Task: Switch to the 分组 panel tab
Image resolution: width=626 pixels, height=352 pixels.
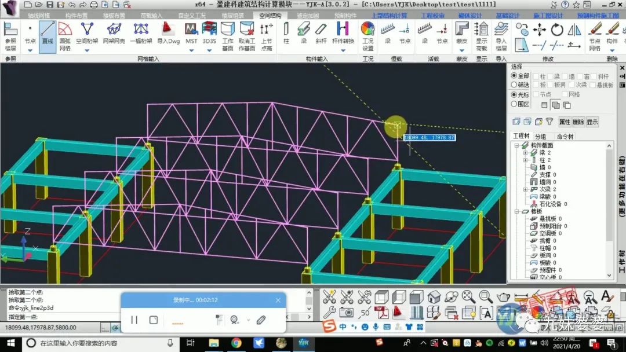Action: (x=541, y=136)
